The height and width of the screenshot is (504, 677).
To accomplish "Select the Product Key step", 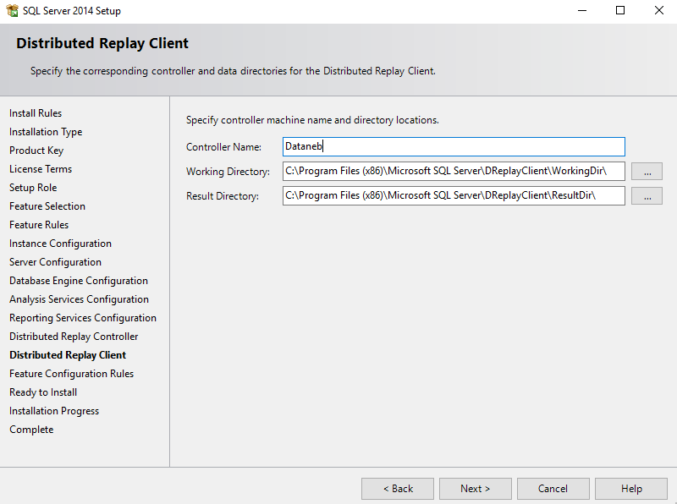I will coord(36,151).
